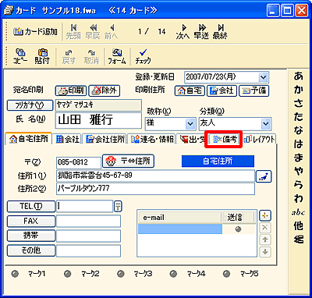Select the highlighted e-mail row
This screenshot has width=312, height=298.
[180, 229]
